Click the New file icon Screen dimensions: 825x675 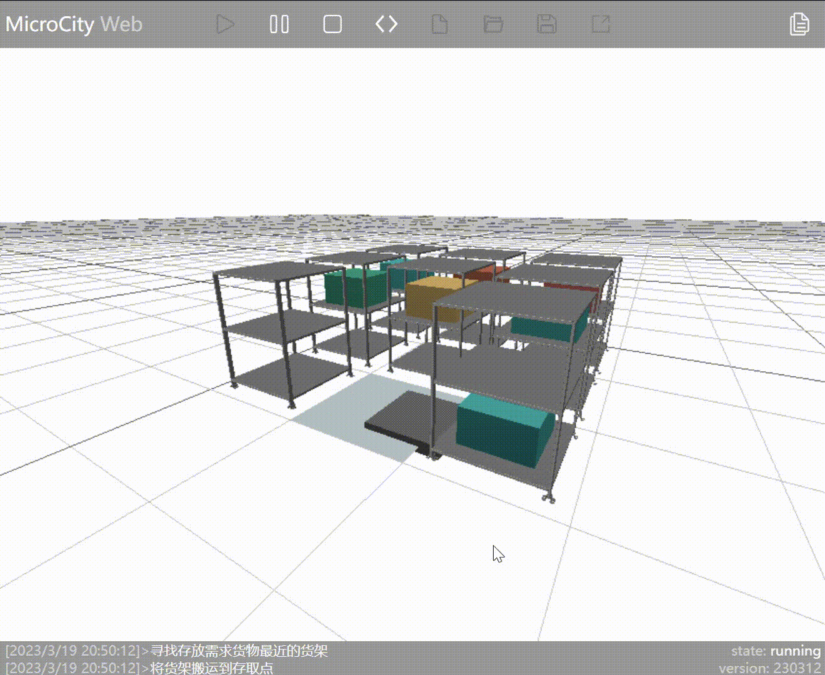click(x=440, y=24)
